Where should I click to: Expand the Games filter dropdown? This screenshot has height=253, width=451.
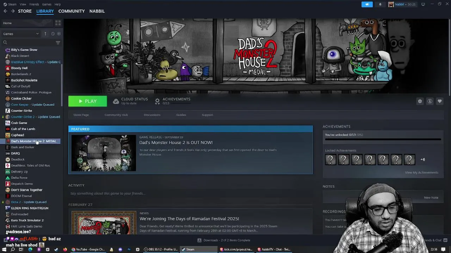point(21,34)
